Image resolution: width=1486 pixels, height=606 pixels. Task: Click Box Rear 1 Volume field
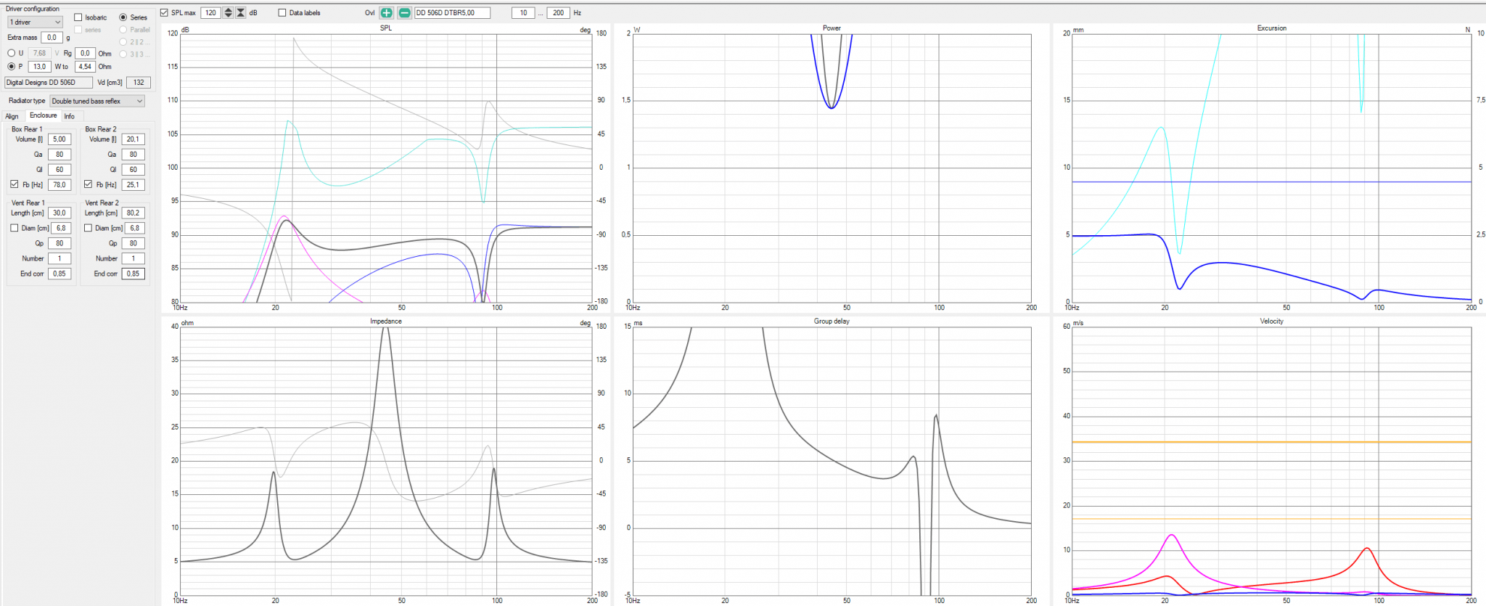coord(59,139)
